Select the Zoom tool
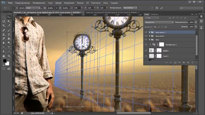205x115 pixels. point(9,56)
